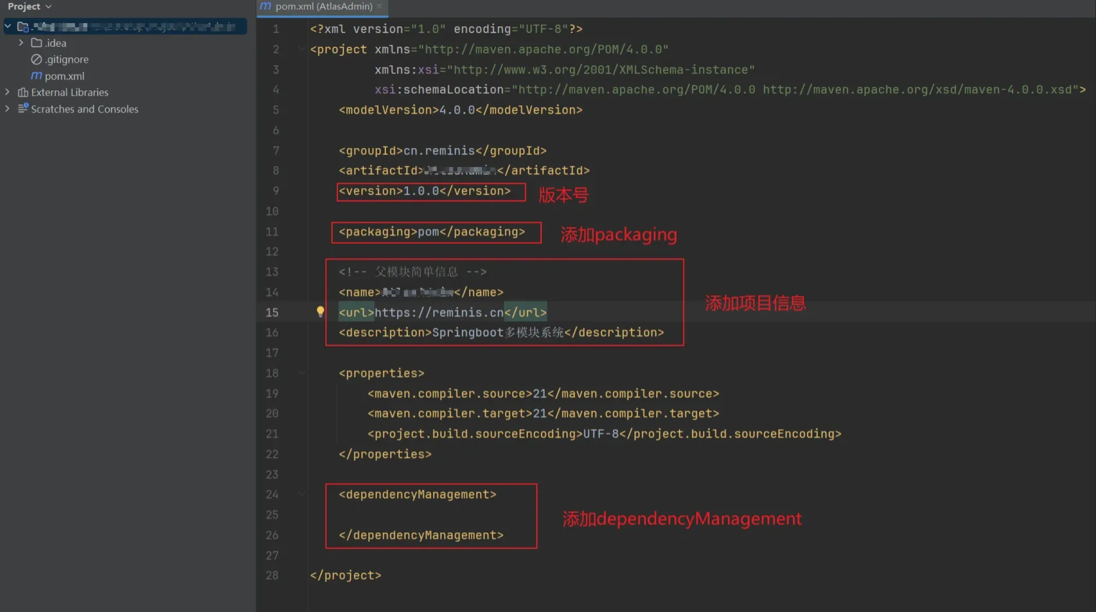This screenshot has height=612, width=1096.
Task: Click the Maven icon on the pom.xml tab
Action: (265, 6)
